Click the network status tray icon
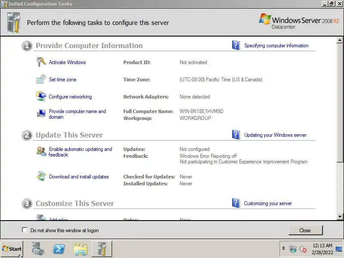 click(x=293, y=249)
